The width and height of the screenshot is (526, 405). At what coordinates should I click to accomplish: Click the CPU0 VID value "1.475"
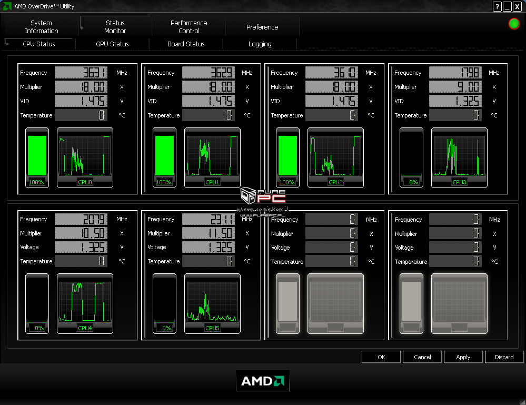[81, 101]
